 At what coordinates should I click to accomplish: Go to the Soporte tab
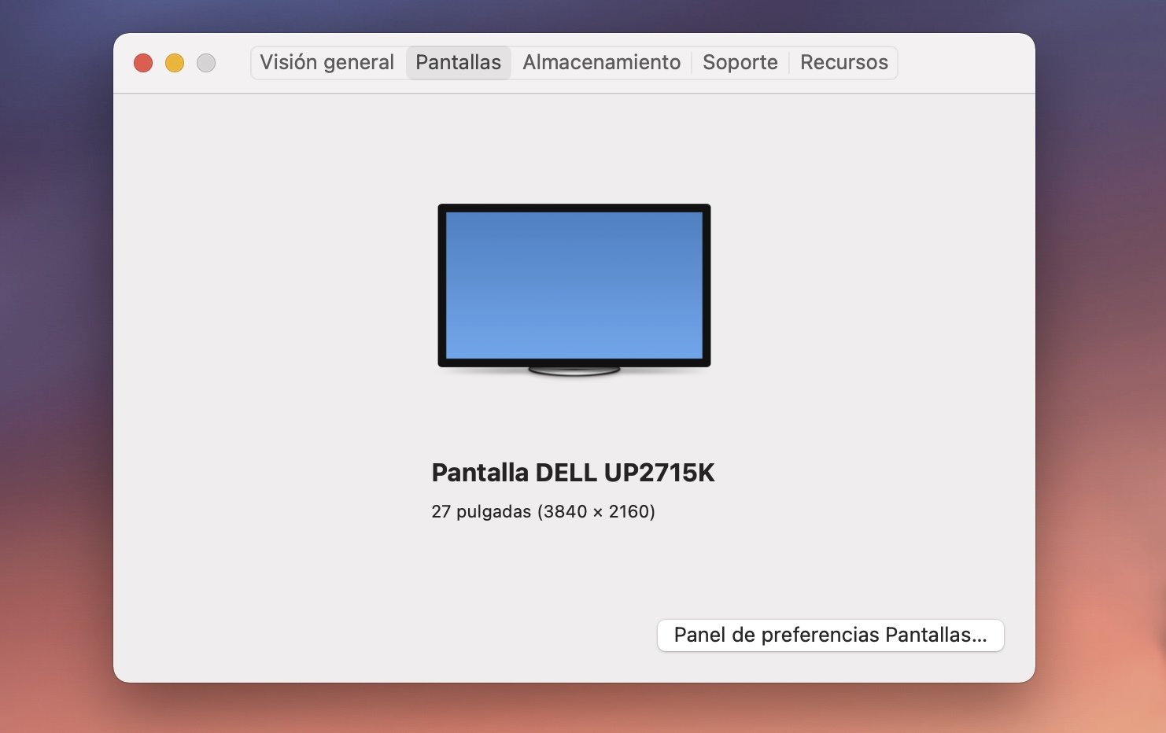click(740, 63)
